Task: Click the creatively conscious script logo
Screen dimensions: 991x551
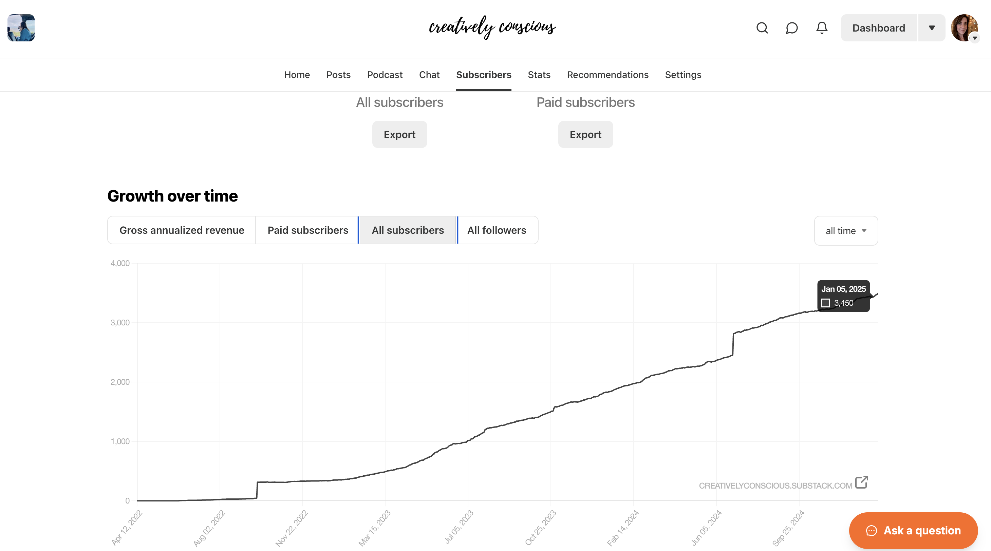Action: coord(492,27)
